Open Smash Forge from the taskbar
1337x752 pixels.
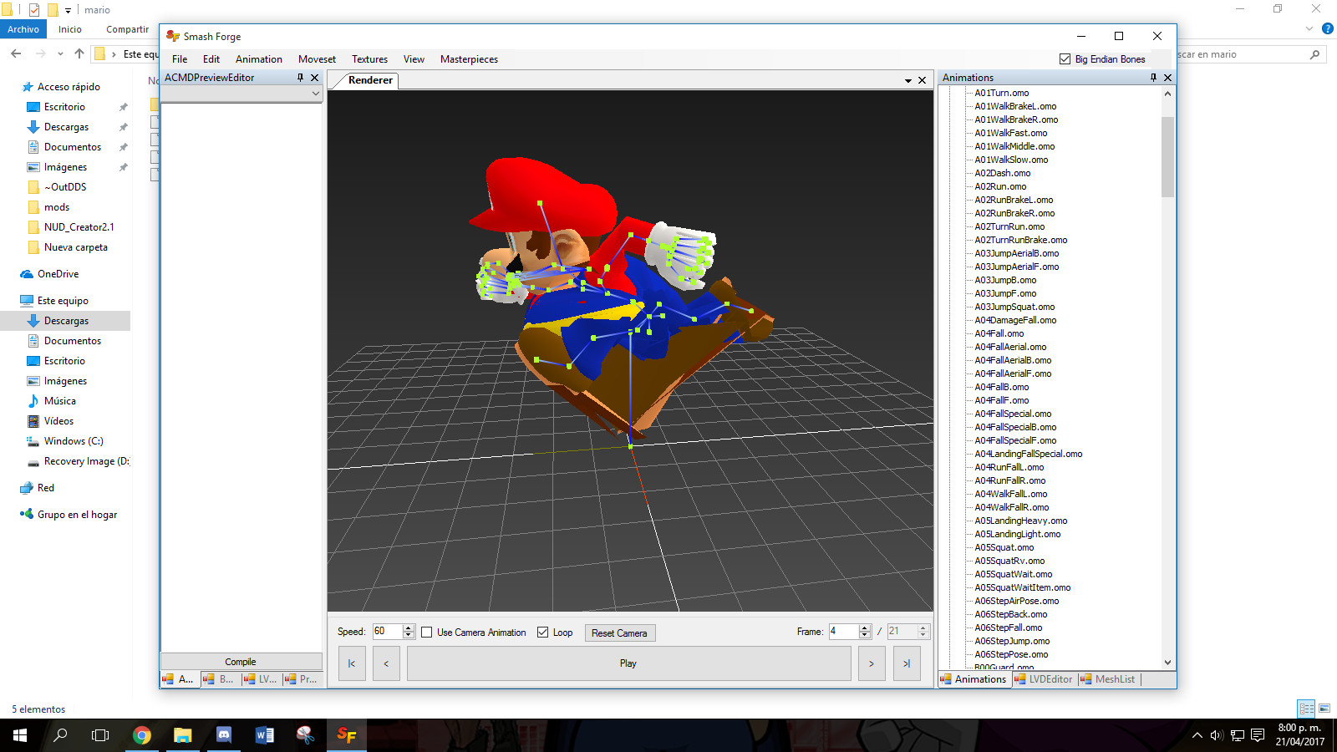[346, 735]
